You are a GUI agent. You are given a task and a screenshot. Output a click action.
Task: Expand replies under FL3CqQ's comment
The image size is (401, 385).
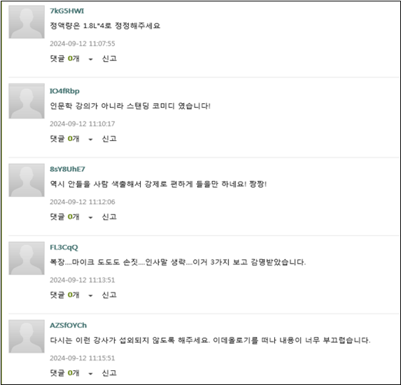[71, 295]
